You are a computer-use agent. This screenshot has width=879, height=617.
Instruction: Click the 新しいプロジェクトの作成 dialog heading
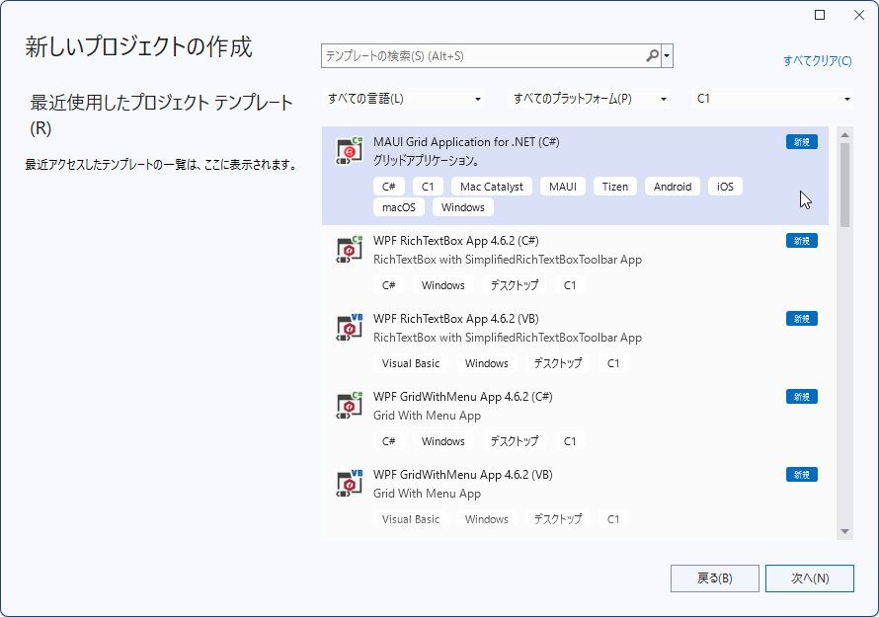pos(139,47)
